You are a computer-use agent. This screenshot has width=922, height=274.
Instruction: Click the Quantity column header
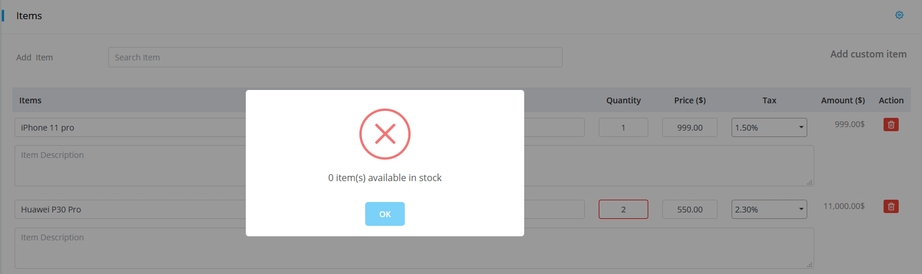point(623,100)
